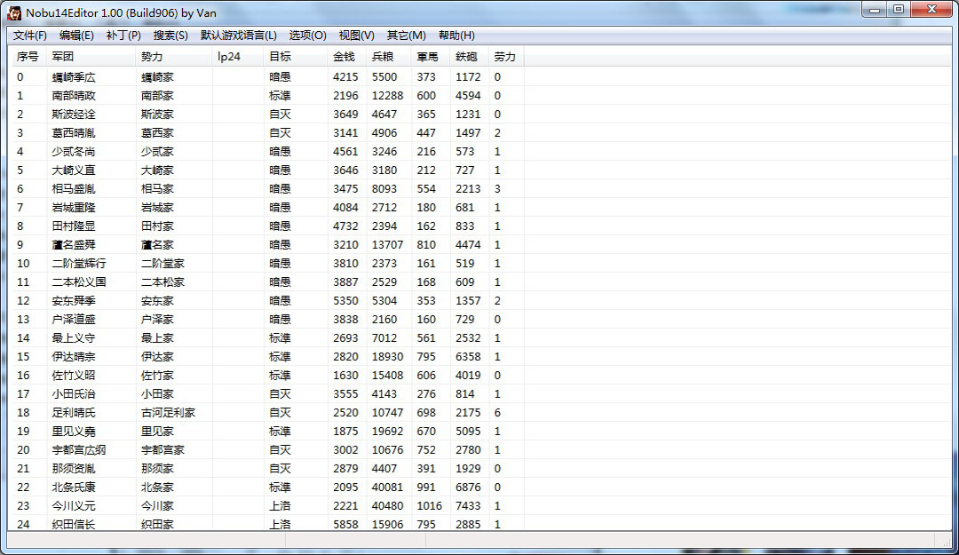Screen dimensions: 959x555
Task: Open the 文件(F) menu
Action: 30,36
